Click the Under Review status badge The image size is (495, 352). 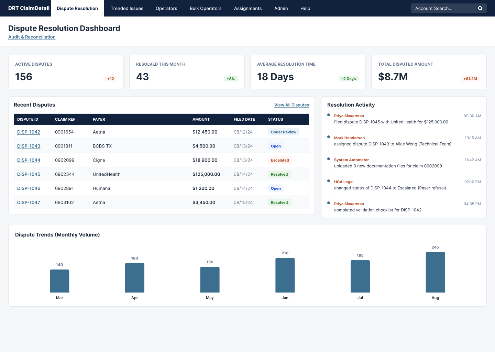(284, 132)
